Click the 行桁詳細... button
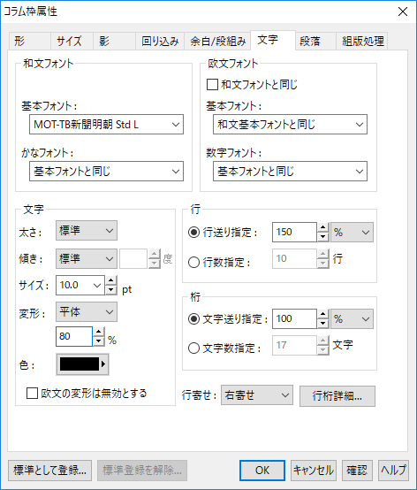417x490 pixels. point(337,396)
